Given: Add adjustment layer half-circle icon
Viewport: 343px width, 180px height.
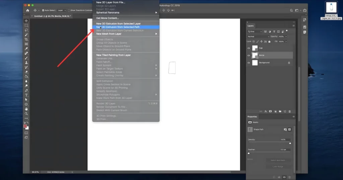Looking at the screenshot, I should point(275,111).
